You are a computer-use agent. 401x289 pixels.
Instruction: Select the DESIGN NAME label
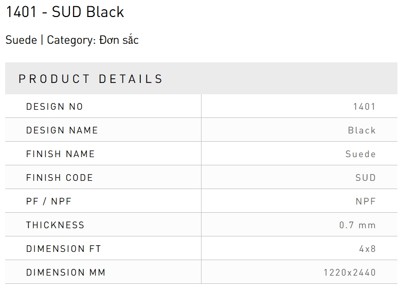(62, 130)
